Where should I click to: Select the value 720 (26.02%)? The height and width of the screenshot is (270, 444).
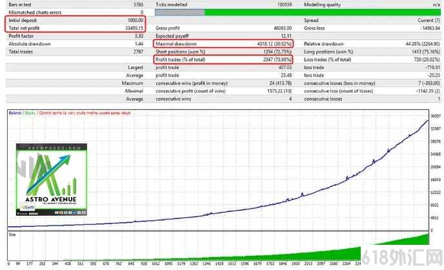pos(427,59)
